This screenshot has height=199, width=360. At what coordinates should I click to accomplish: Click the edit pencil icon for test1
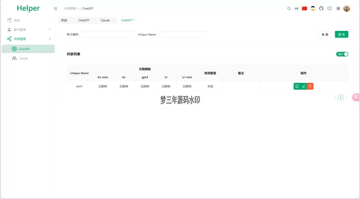click(303, 86)
